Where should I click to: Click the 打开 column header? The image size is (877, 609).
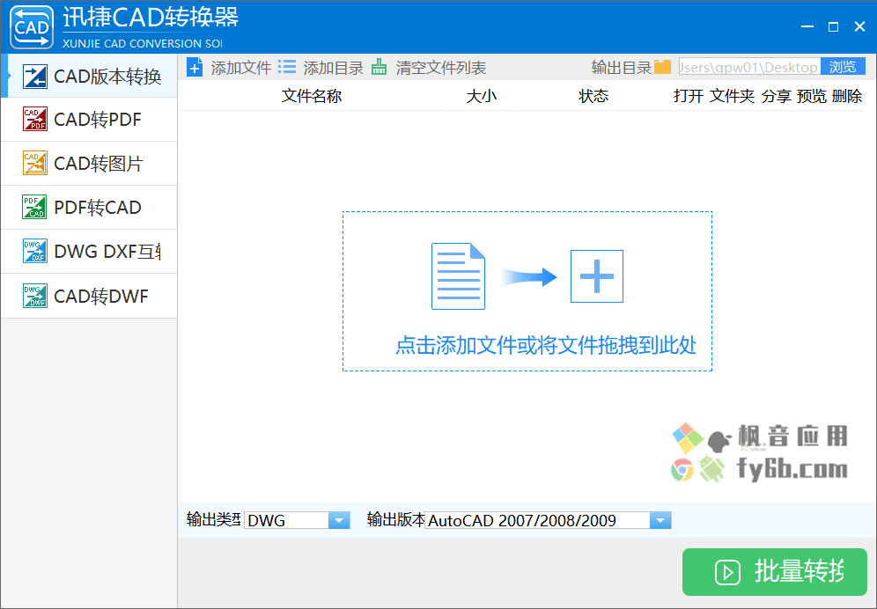click(x=689, y=96)
